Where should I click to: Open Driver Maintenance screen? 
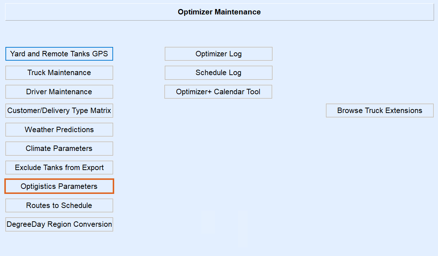[59, 92]
